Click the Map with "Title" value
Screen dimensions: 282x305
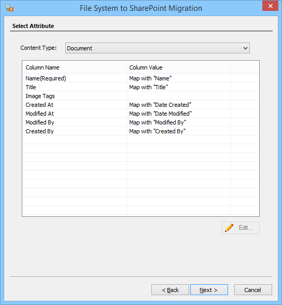tap(148, 87)
